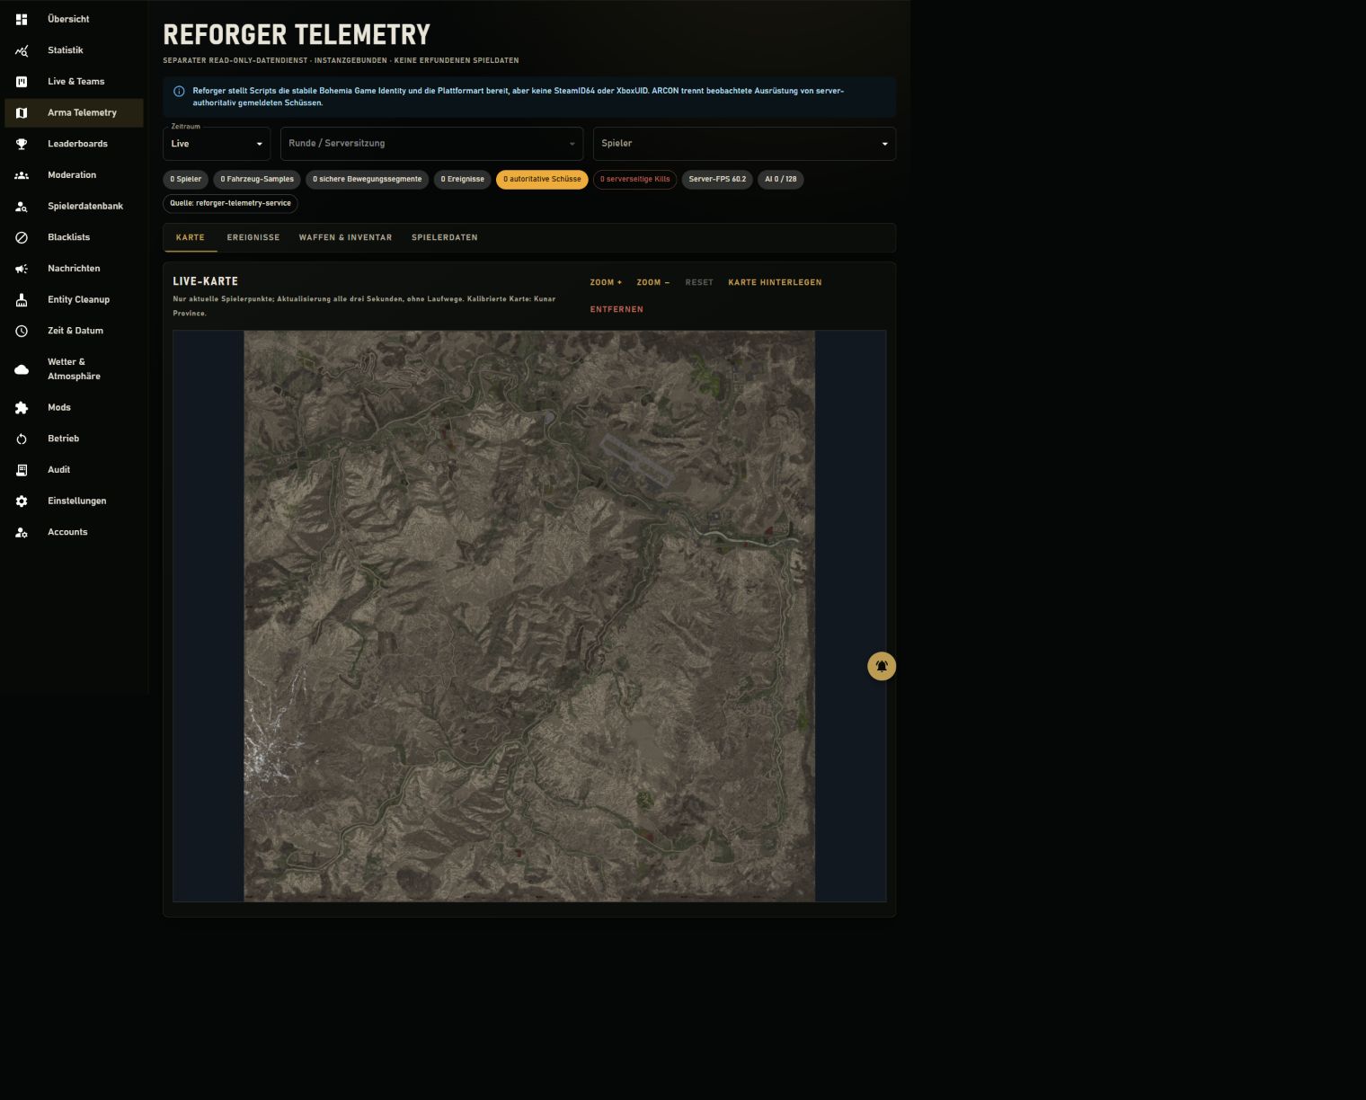
Task: Click the 0 Ereignisse chip
Action: click(463, 179)
